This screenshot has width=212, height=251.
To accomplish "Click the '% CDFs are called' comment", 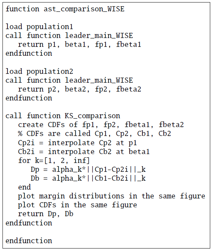I will coord(94,133).
